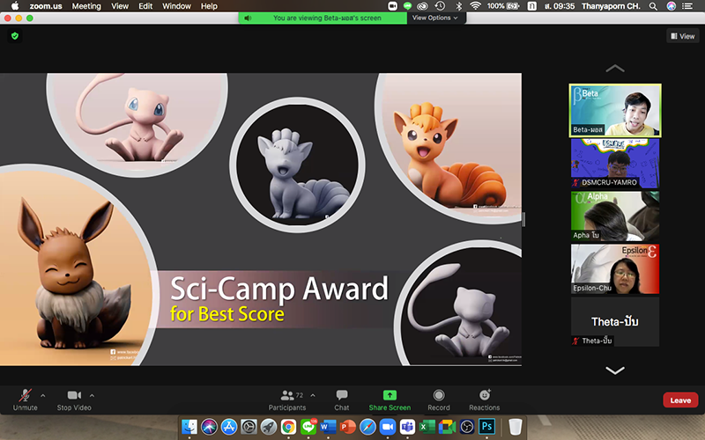Show previous participants with up chevron
The height and width of the screenshot is (440, 705).
[x=615, y=69]
